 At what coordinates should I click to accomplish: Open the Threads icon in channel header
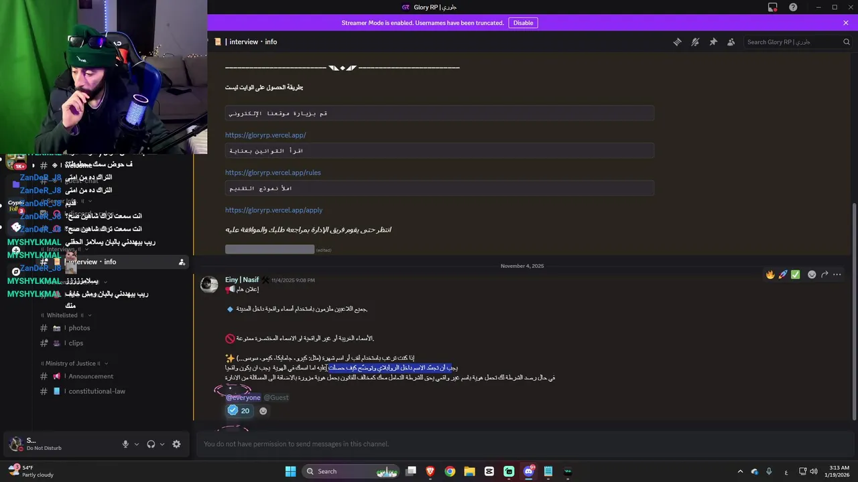point(677,42)
